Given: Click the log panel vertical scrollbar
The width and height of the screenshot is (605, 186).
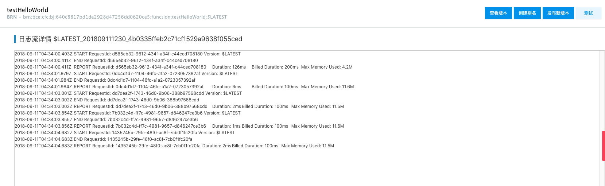Looking at the screenshot, I should [602, 118].
